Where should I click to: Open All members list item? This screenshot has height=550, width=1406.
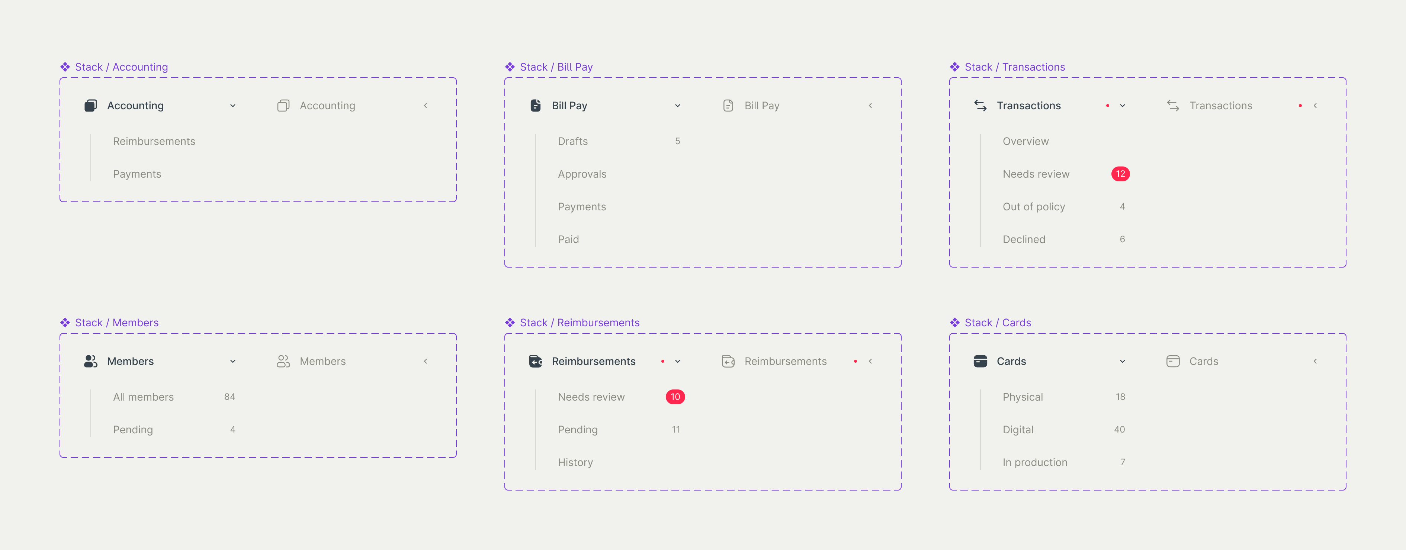(x=143, y=397)
